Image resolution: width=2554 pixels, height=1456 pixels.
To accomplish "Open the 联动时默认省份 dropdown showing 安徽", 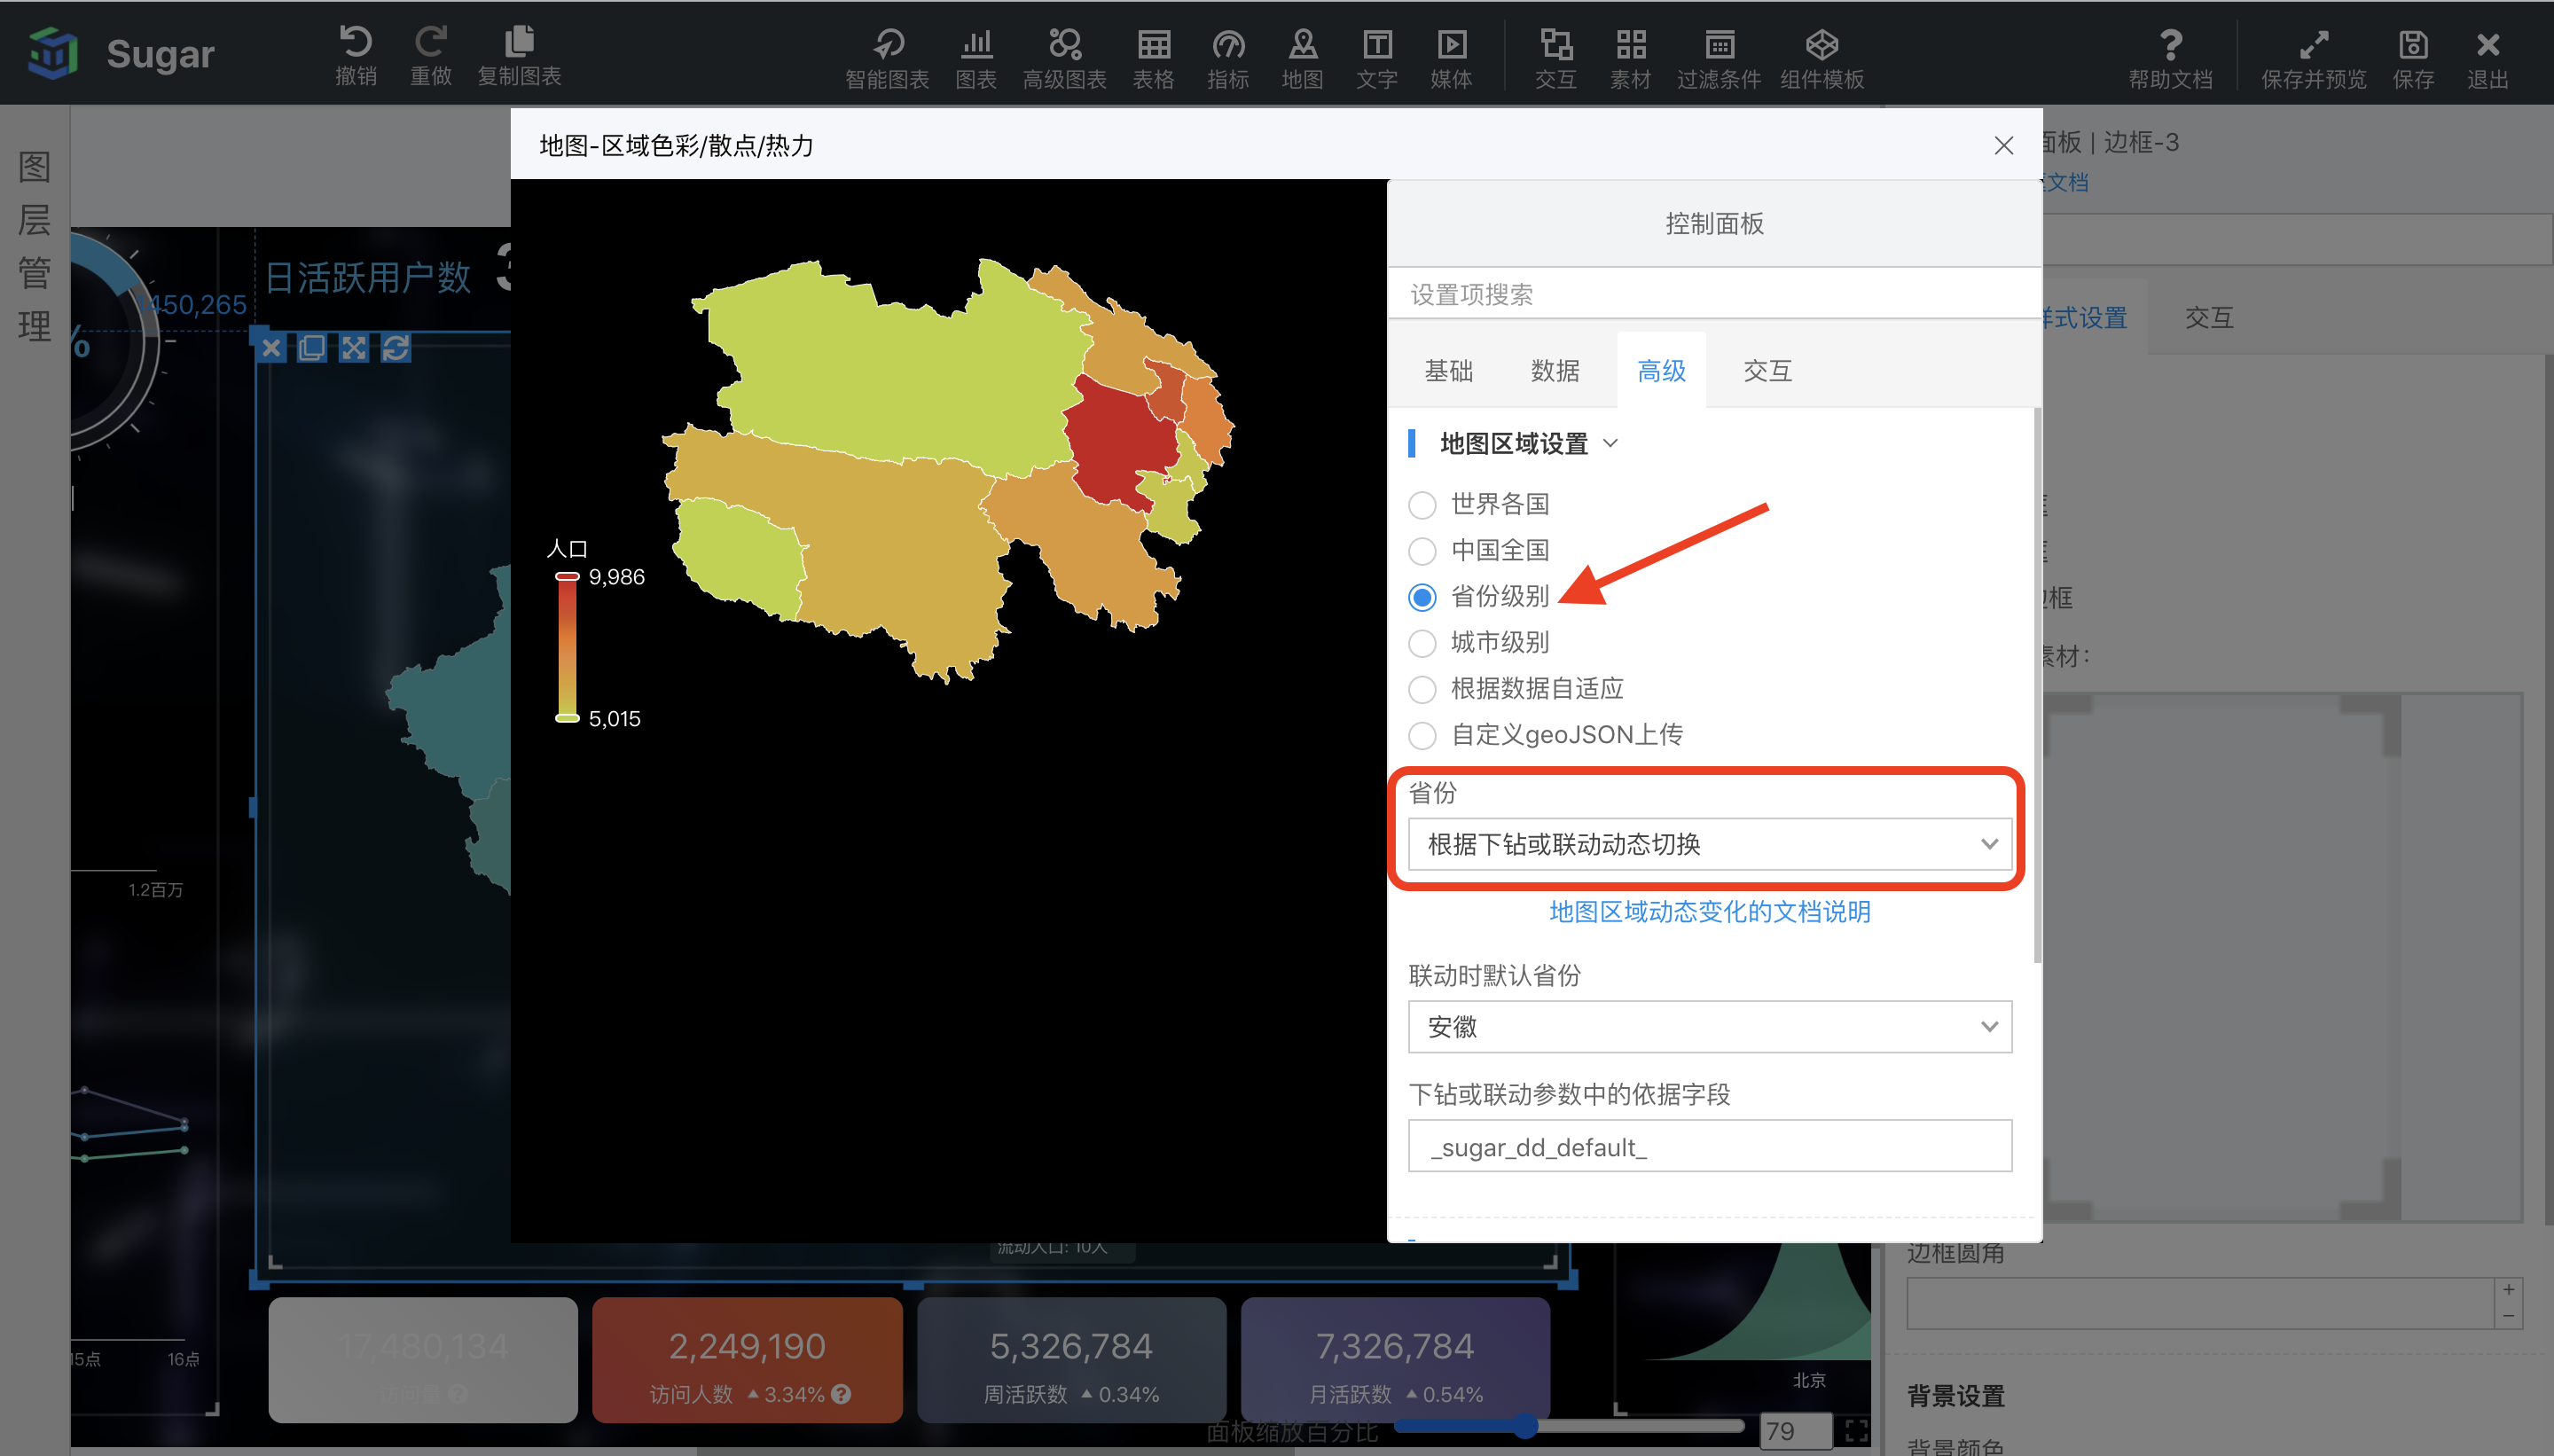I will (x=1709, y=1027).
